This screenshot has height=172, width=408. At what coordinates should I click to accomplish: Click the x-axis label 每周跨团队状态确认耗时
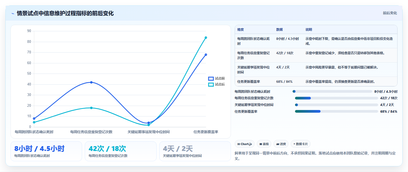(x=34, y=132)
